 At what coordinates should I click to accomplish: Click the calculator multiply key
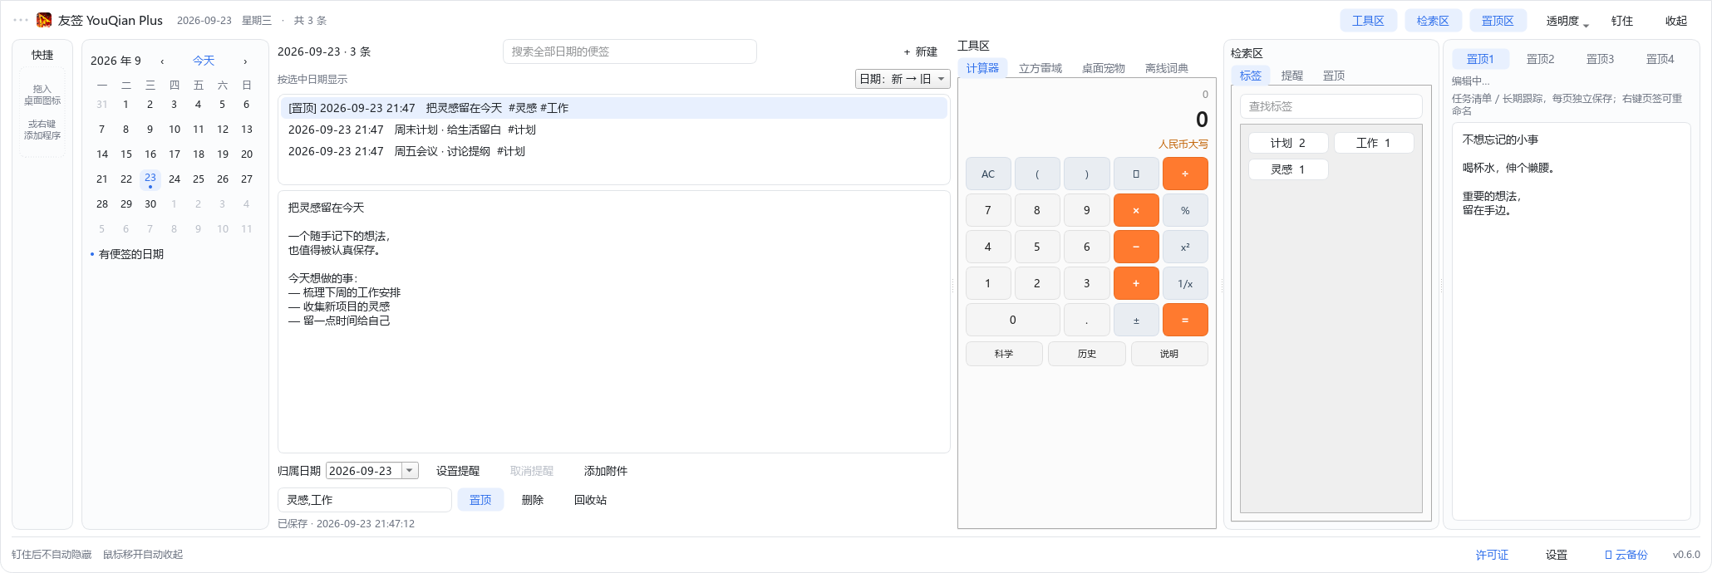[x=1136, y=210]
